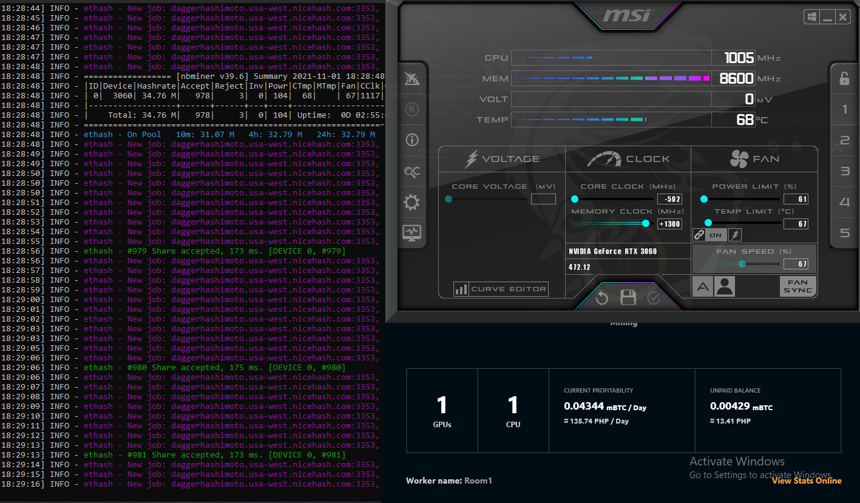Apply settings with the checkmark icon
The width and height of the screenshot is (860, 503).
(654, 298)
